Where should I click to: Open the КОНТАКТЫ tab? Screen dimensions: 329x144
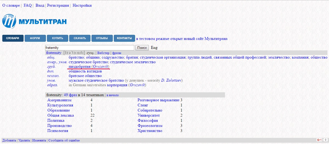click(x=124, y=38)
